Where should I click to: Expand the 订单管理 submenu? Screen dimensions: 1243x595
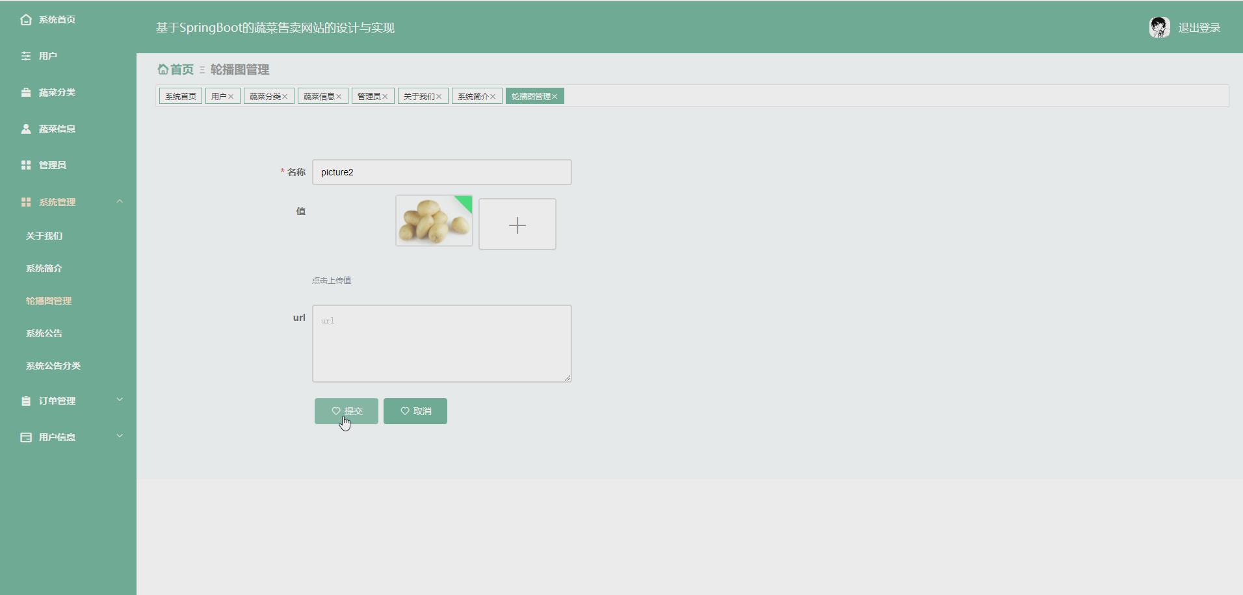[120, 399]
